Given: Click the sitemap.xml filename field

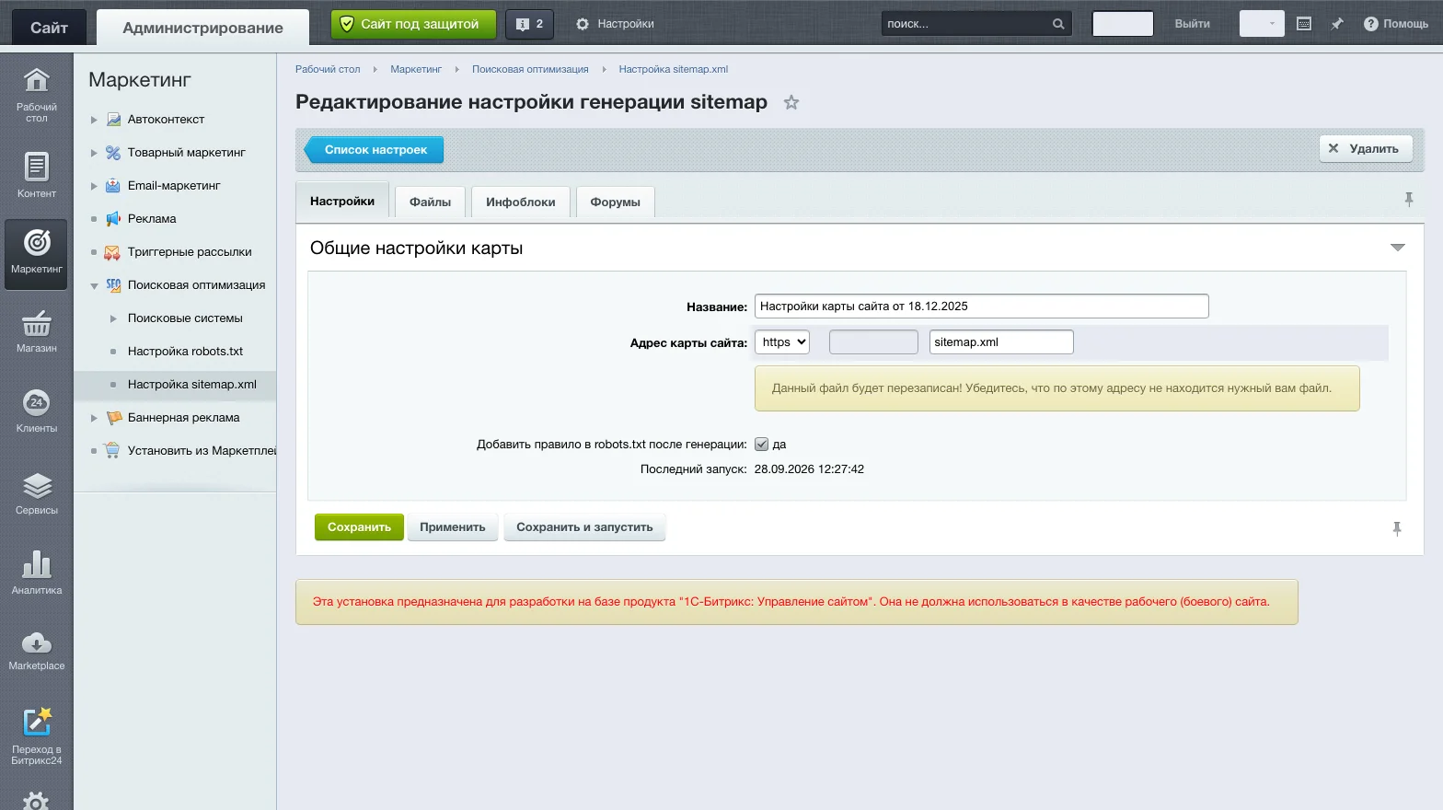Looking at the screenshot, I should click(x=1001, y=342).
